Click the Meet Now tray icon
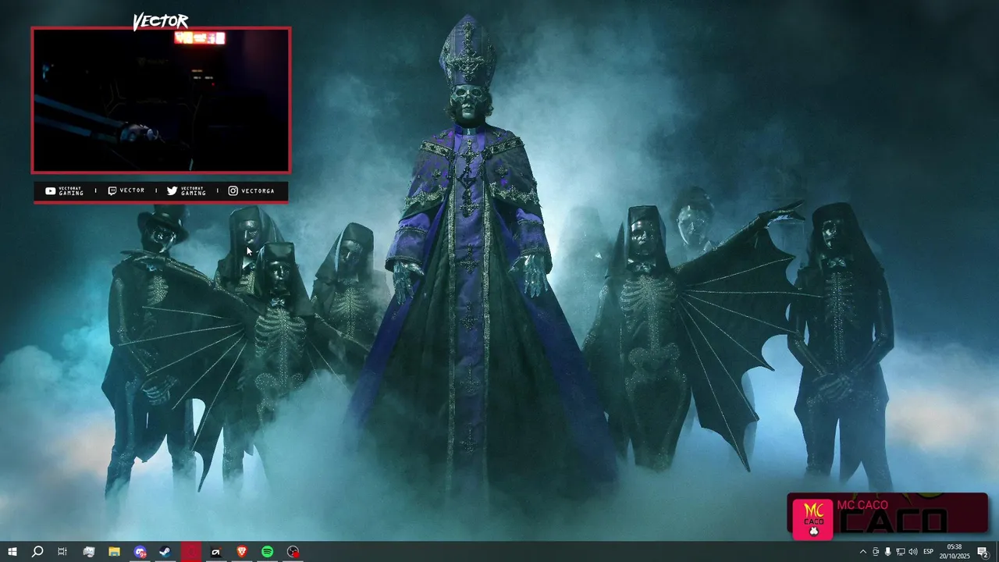The width and height of the screenshot is (999, 562). click(875, 552)
